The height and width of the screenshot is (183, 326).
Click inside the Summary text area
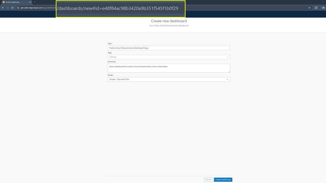(168, 68)
